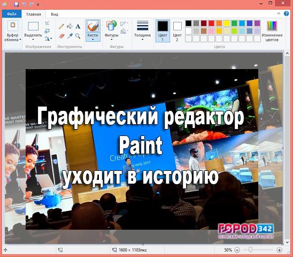Select the Magnifier tool
Image resolution: width=293 pixels, height=257 pixels.
[78, 36]
